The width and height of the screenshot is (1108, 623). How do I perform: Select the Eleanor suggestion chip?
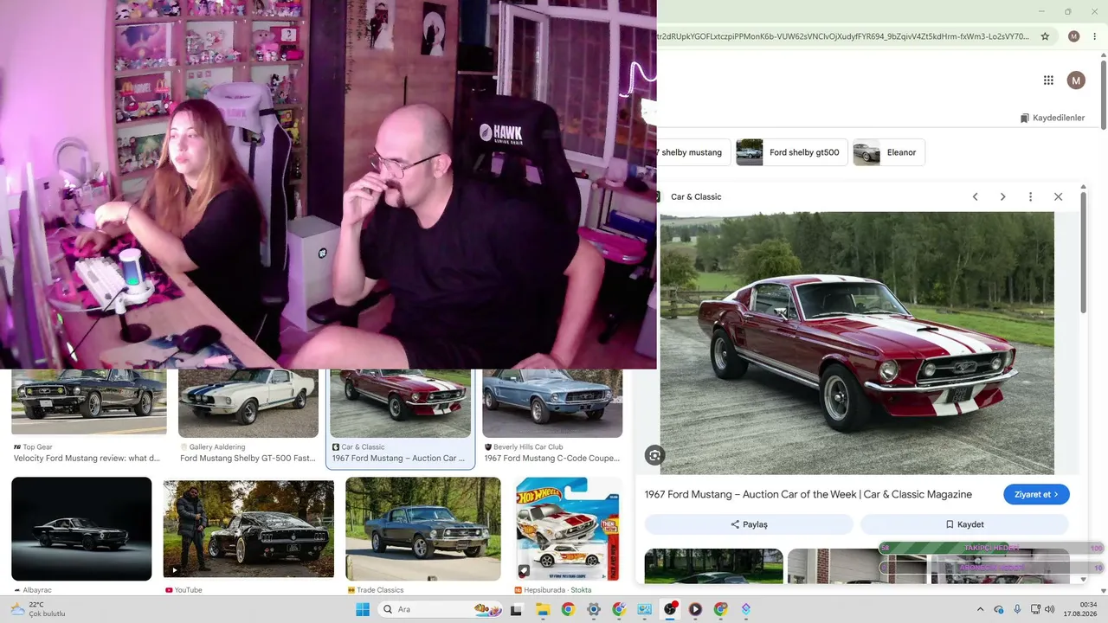pyautogui.click(x=889, y=152)
